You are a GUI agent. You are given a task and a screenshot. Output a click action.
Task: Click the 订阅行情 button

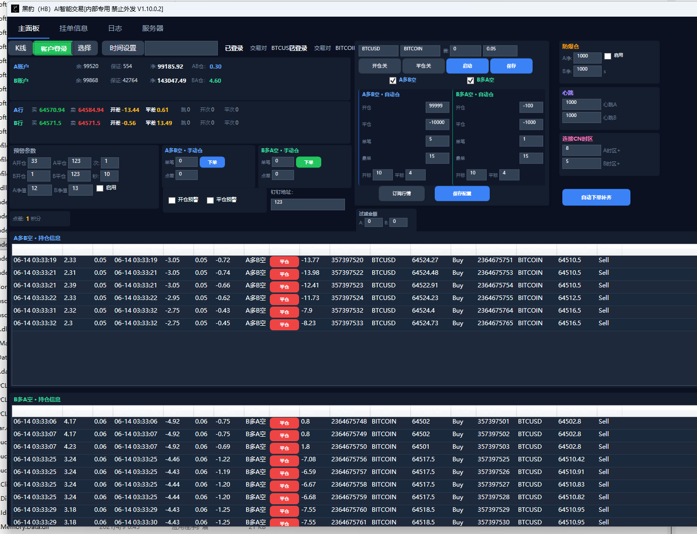coord(401,194)
